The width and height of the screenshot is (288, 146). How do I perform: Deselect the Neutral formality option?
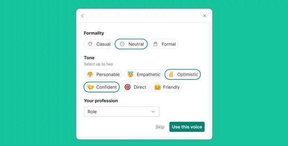pos(131,44)
